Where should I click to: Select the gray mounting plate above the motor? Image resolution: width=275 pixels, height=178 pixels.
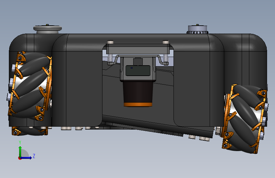pos(138,49)
